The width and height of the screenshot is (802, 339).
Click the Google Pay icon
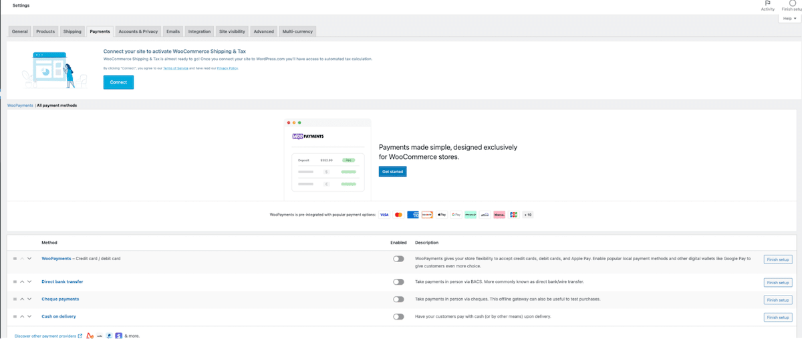456,215
